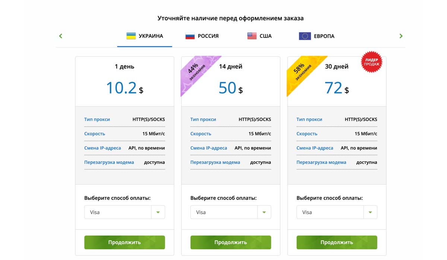The height and width of the screenshot is (260, 447).
Task: Open the payment dropdown for 1 день plan
Action: pos(158,212)
